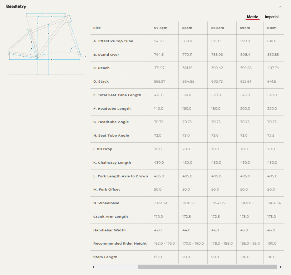Screen dimensions: 291x275
Task: Click the Crank Arm Length row label
Action: coord(110,217)
